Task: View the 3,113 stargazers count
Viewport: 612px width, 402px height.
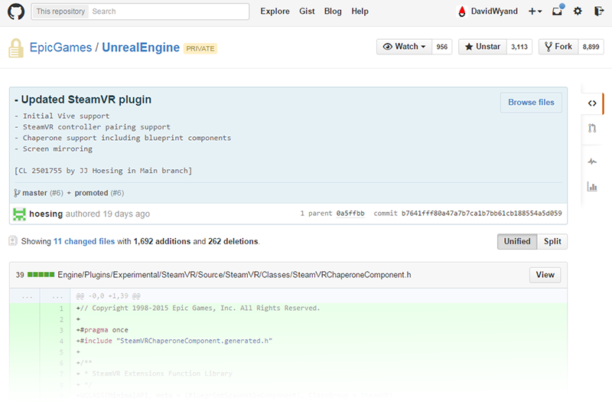Action: tap(519, 47)
